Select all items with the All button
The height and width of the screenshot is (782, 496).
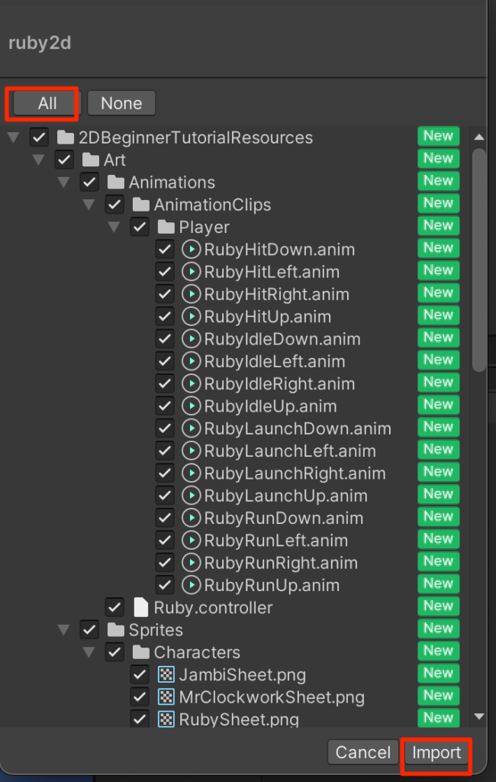coord(47,103)
